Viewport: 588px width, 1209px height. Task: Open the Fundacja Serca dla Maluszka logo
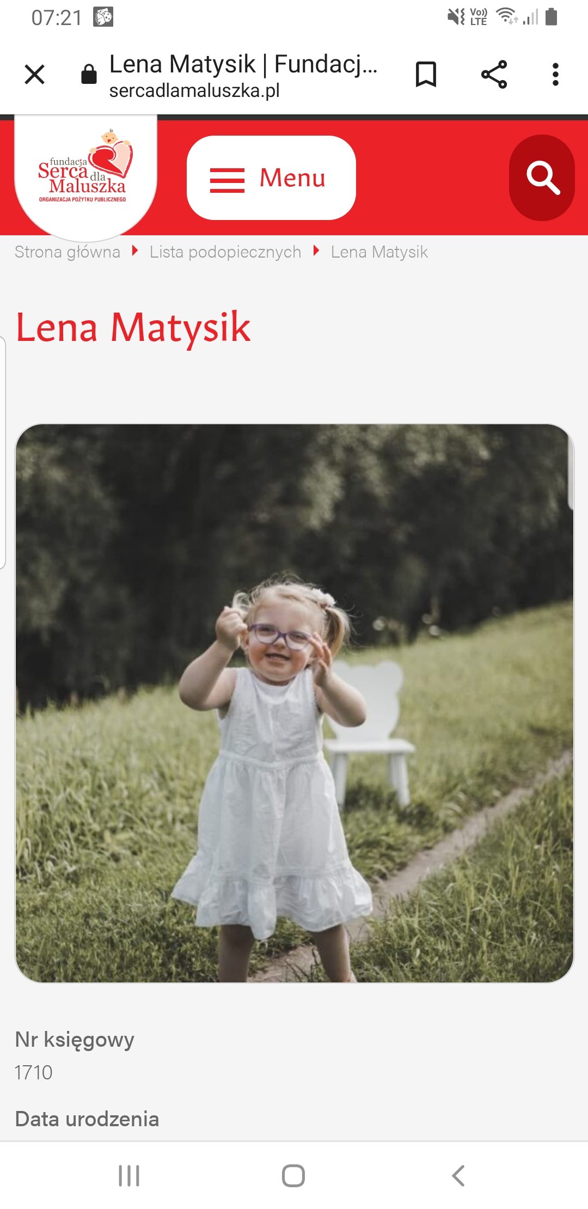click(85, 169)
